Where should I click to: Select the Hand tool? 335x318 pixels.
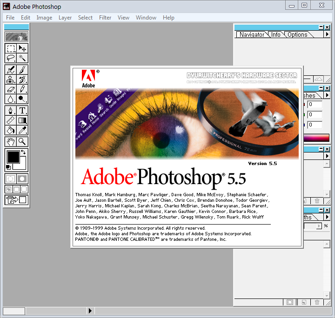coord(11,141)
